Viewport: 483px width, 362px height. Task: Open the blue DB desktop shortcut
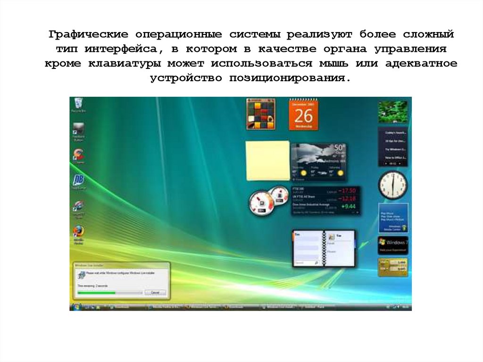pyautogui.click(x=79, y=182)
